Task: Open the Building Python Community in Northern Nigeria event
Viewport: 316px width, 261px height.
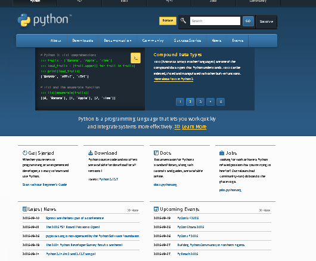Action: pos(211,245)
